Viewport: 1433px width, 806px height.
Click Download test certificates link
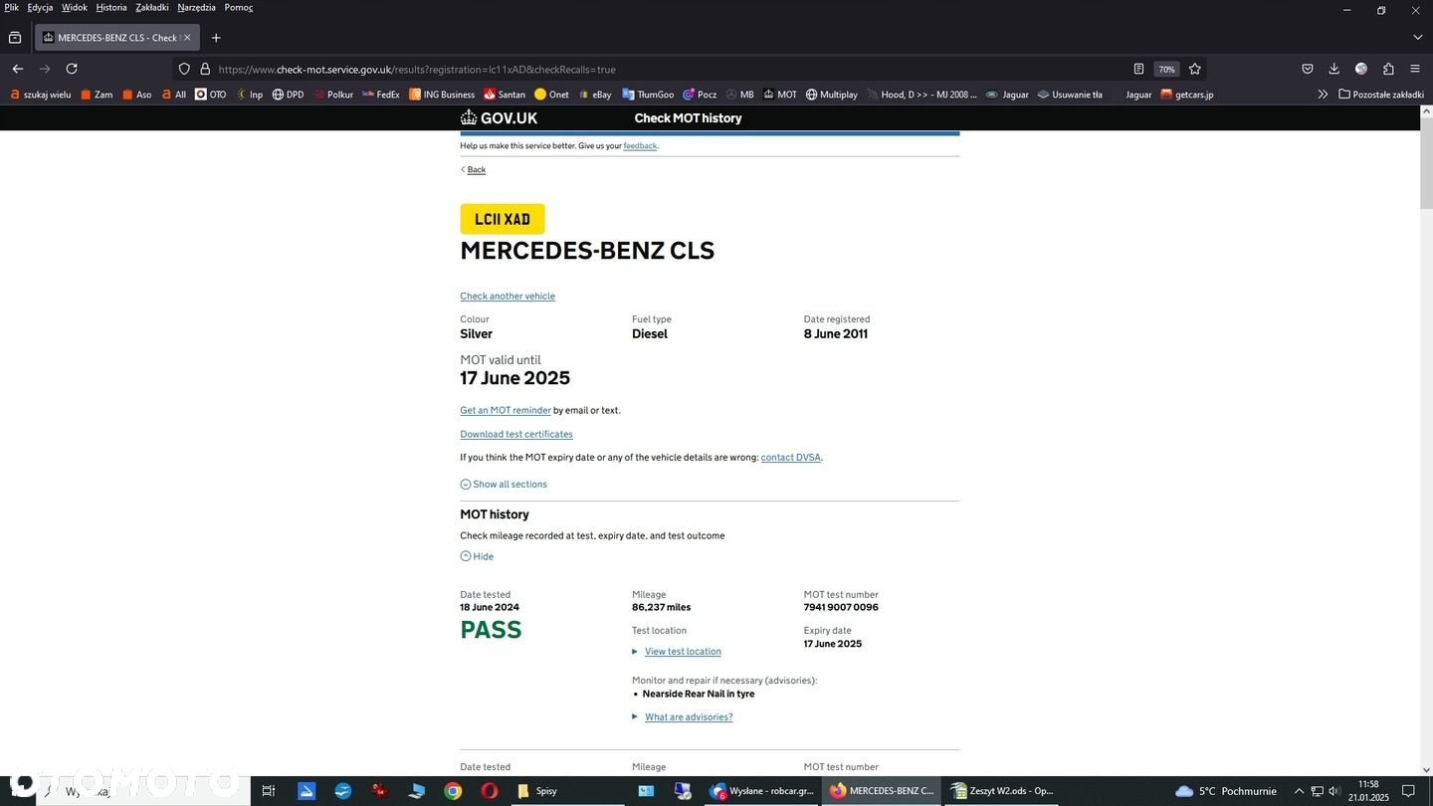point(516,434)
